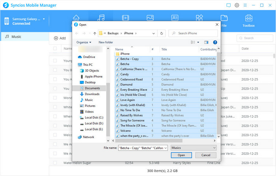
Task: Click the Cancel button
Action: point(206,155)
